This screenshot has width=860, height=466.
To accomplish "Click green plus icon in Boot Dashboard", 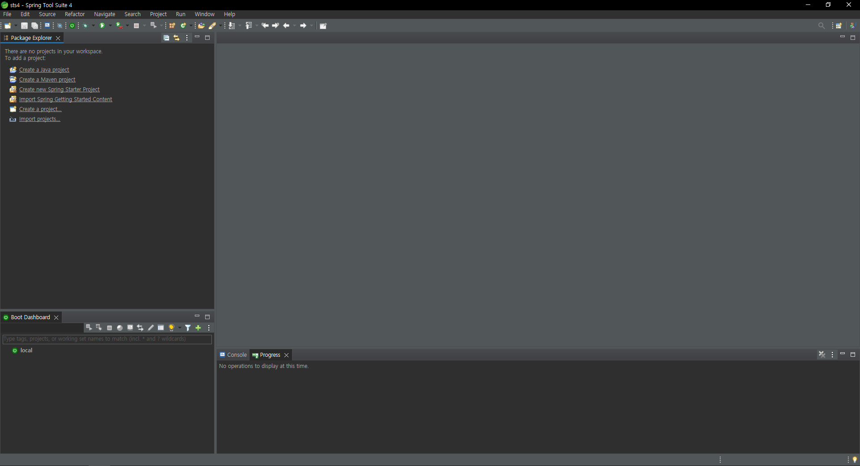I will coord(198,328).
